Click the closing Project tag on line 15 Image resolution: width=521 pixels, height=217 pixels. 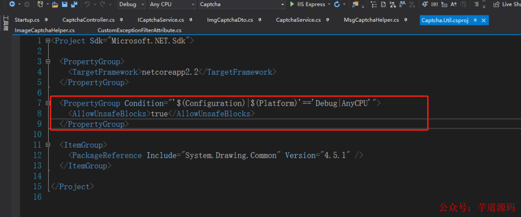tap(72, 187)
